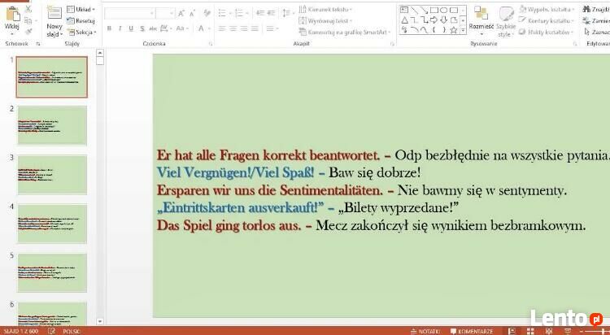The image size is (610, 335).
Task: Toggle bold formatting
Action: point(109,29)
